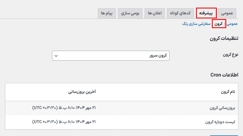Select the کرون sub-section link
The width and height of the screenshot is (243, 136).
tap(219, 24)
